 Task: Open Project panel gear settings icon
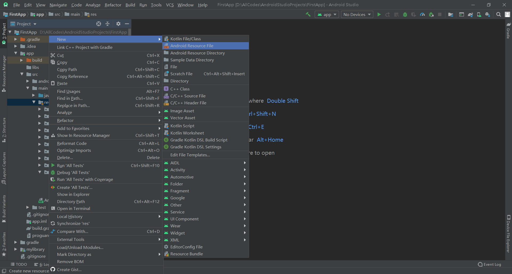[118, 24]
